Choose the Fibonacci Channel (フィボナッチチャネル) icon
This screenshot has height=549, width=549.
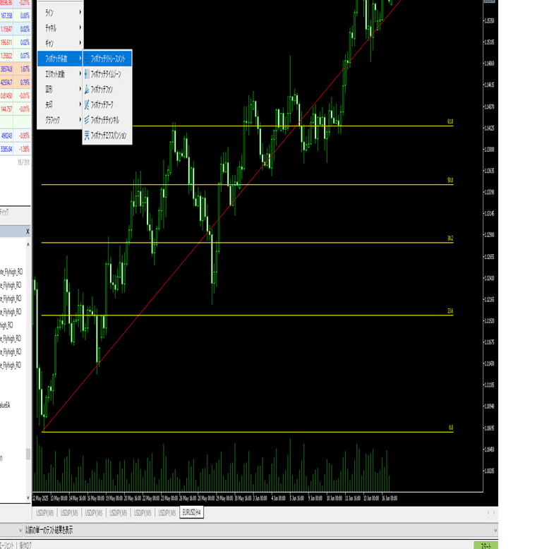87,120
